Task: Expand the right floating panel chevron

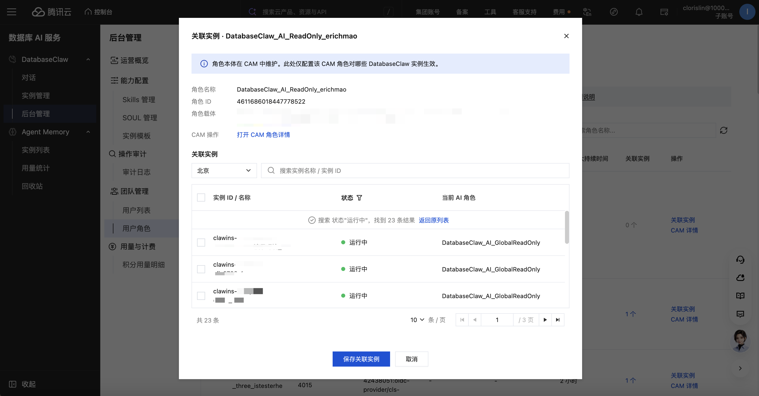Action: 740,368
